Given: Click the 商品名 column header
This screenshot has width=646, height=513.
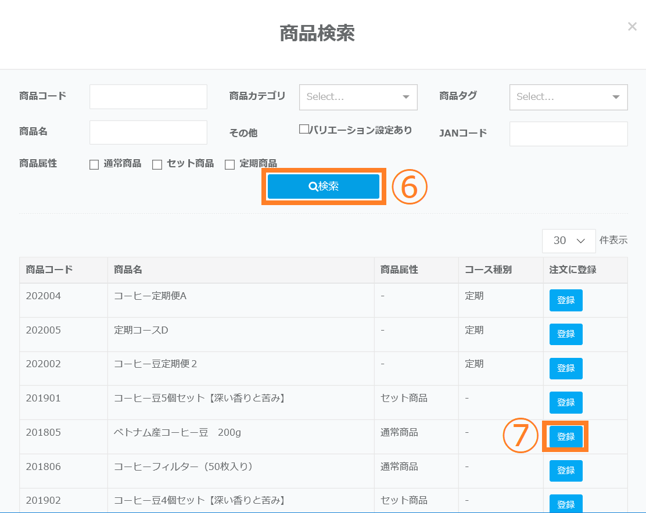Looking at the screenshot, I should tap(128, 270).
